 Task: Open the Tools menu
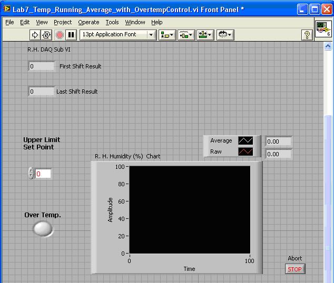pyautogui.click(x=112, y=22)
